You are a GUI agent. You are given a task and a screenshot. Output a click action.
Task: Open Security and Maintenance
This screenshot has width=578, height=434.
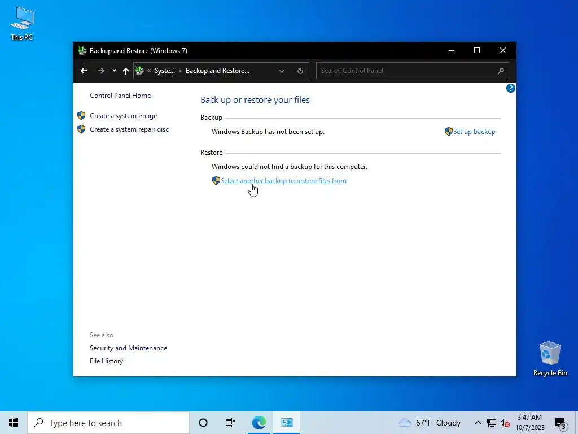128,348
